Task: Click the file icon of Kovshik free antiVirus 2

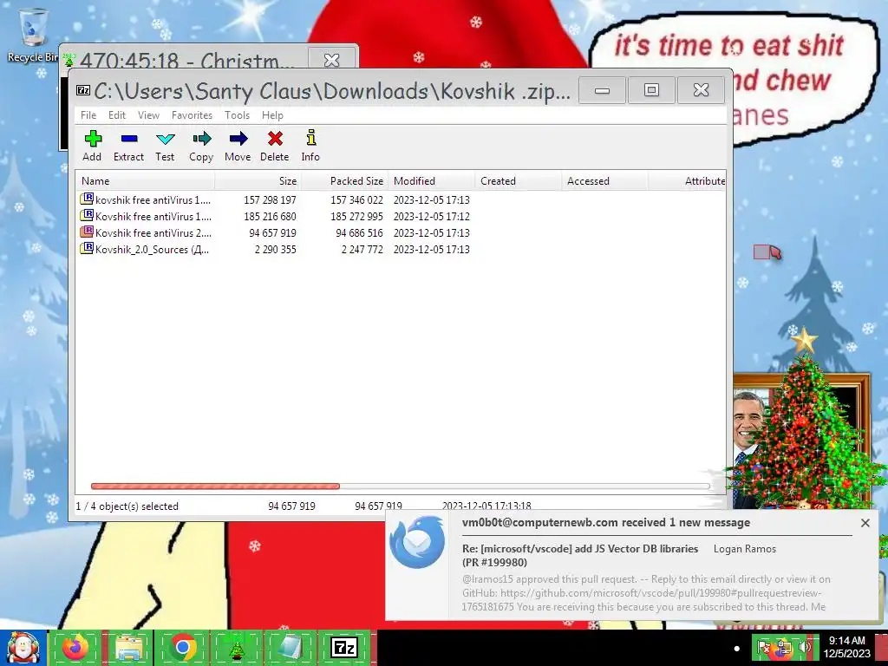Action: [x=87, y=232]
